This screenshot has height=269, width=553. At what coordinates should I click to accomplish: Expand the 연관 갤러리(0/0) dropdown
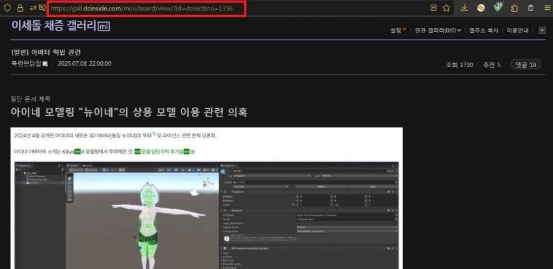(437, 30)
